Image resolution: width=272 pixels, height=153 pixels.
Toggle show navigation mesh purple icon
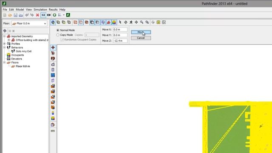point(103,22)
